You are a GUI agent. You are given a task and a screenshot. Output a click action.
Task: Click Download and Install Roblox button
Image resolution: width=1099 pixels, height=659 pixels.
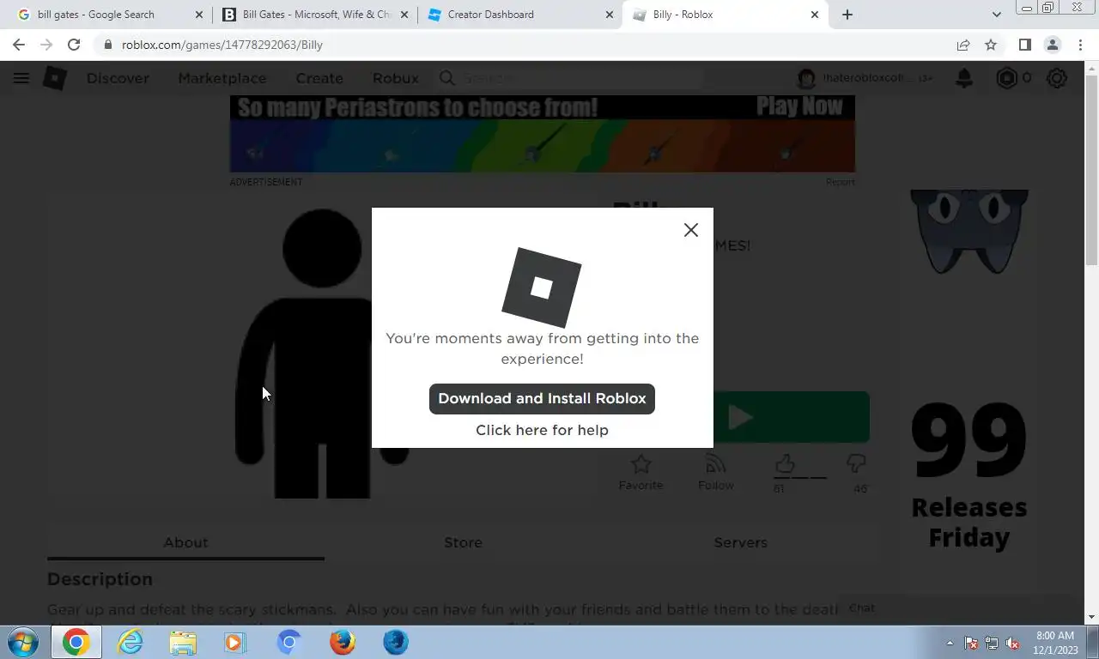(x=542, y=399)
